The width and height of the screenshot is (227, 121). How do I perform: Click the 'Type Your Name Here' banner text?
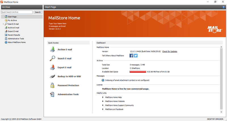58,24
